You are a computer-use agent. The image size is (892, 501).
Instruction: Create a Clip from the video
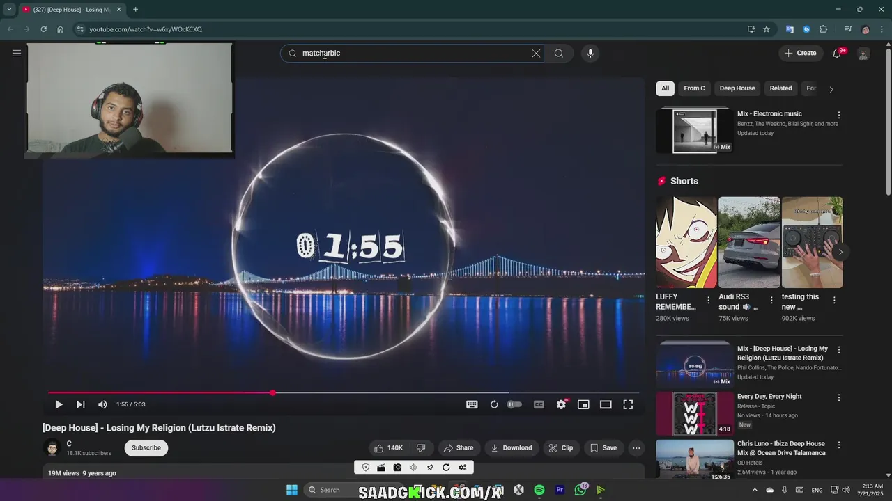561,448
